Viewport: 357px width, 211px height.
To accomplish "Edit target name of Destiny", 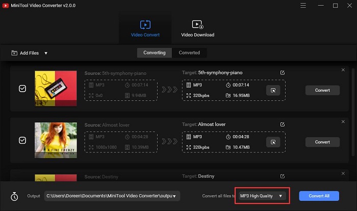I will 283,176.
